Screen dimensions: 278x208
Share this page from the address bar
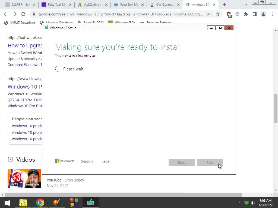(x=209, y=14)
